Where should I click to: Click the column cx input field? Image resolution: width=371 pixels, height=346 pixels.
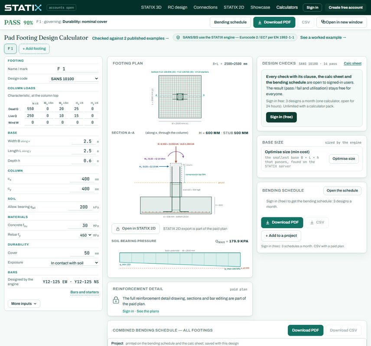point(82,179)
